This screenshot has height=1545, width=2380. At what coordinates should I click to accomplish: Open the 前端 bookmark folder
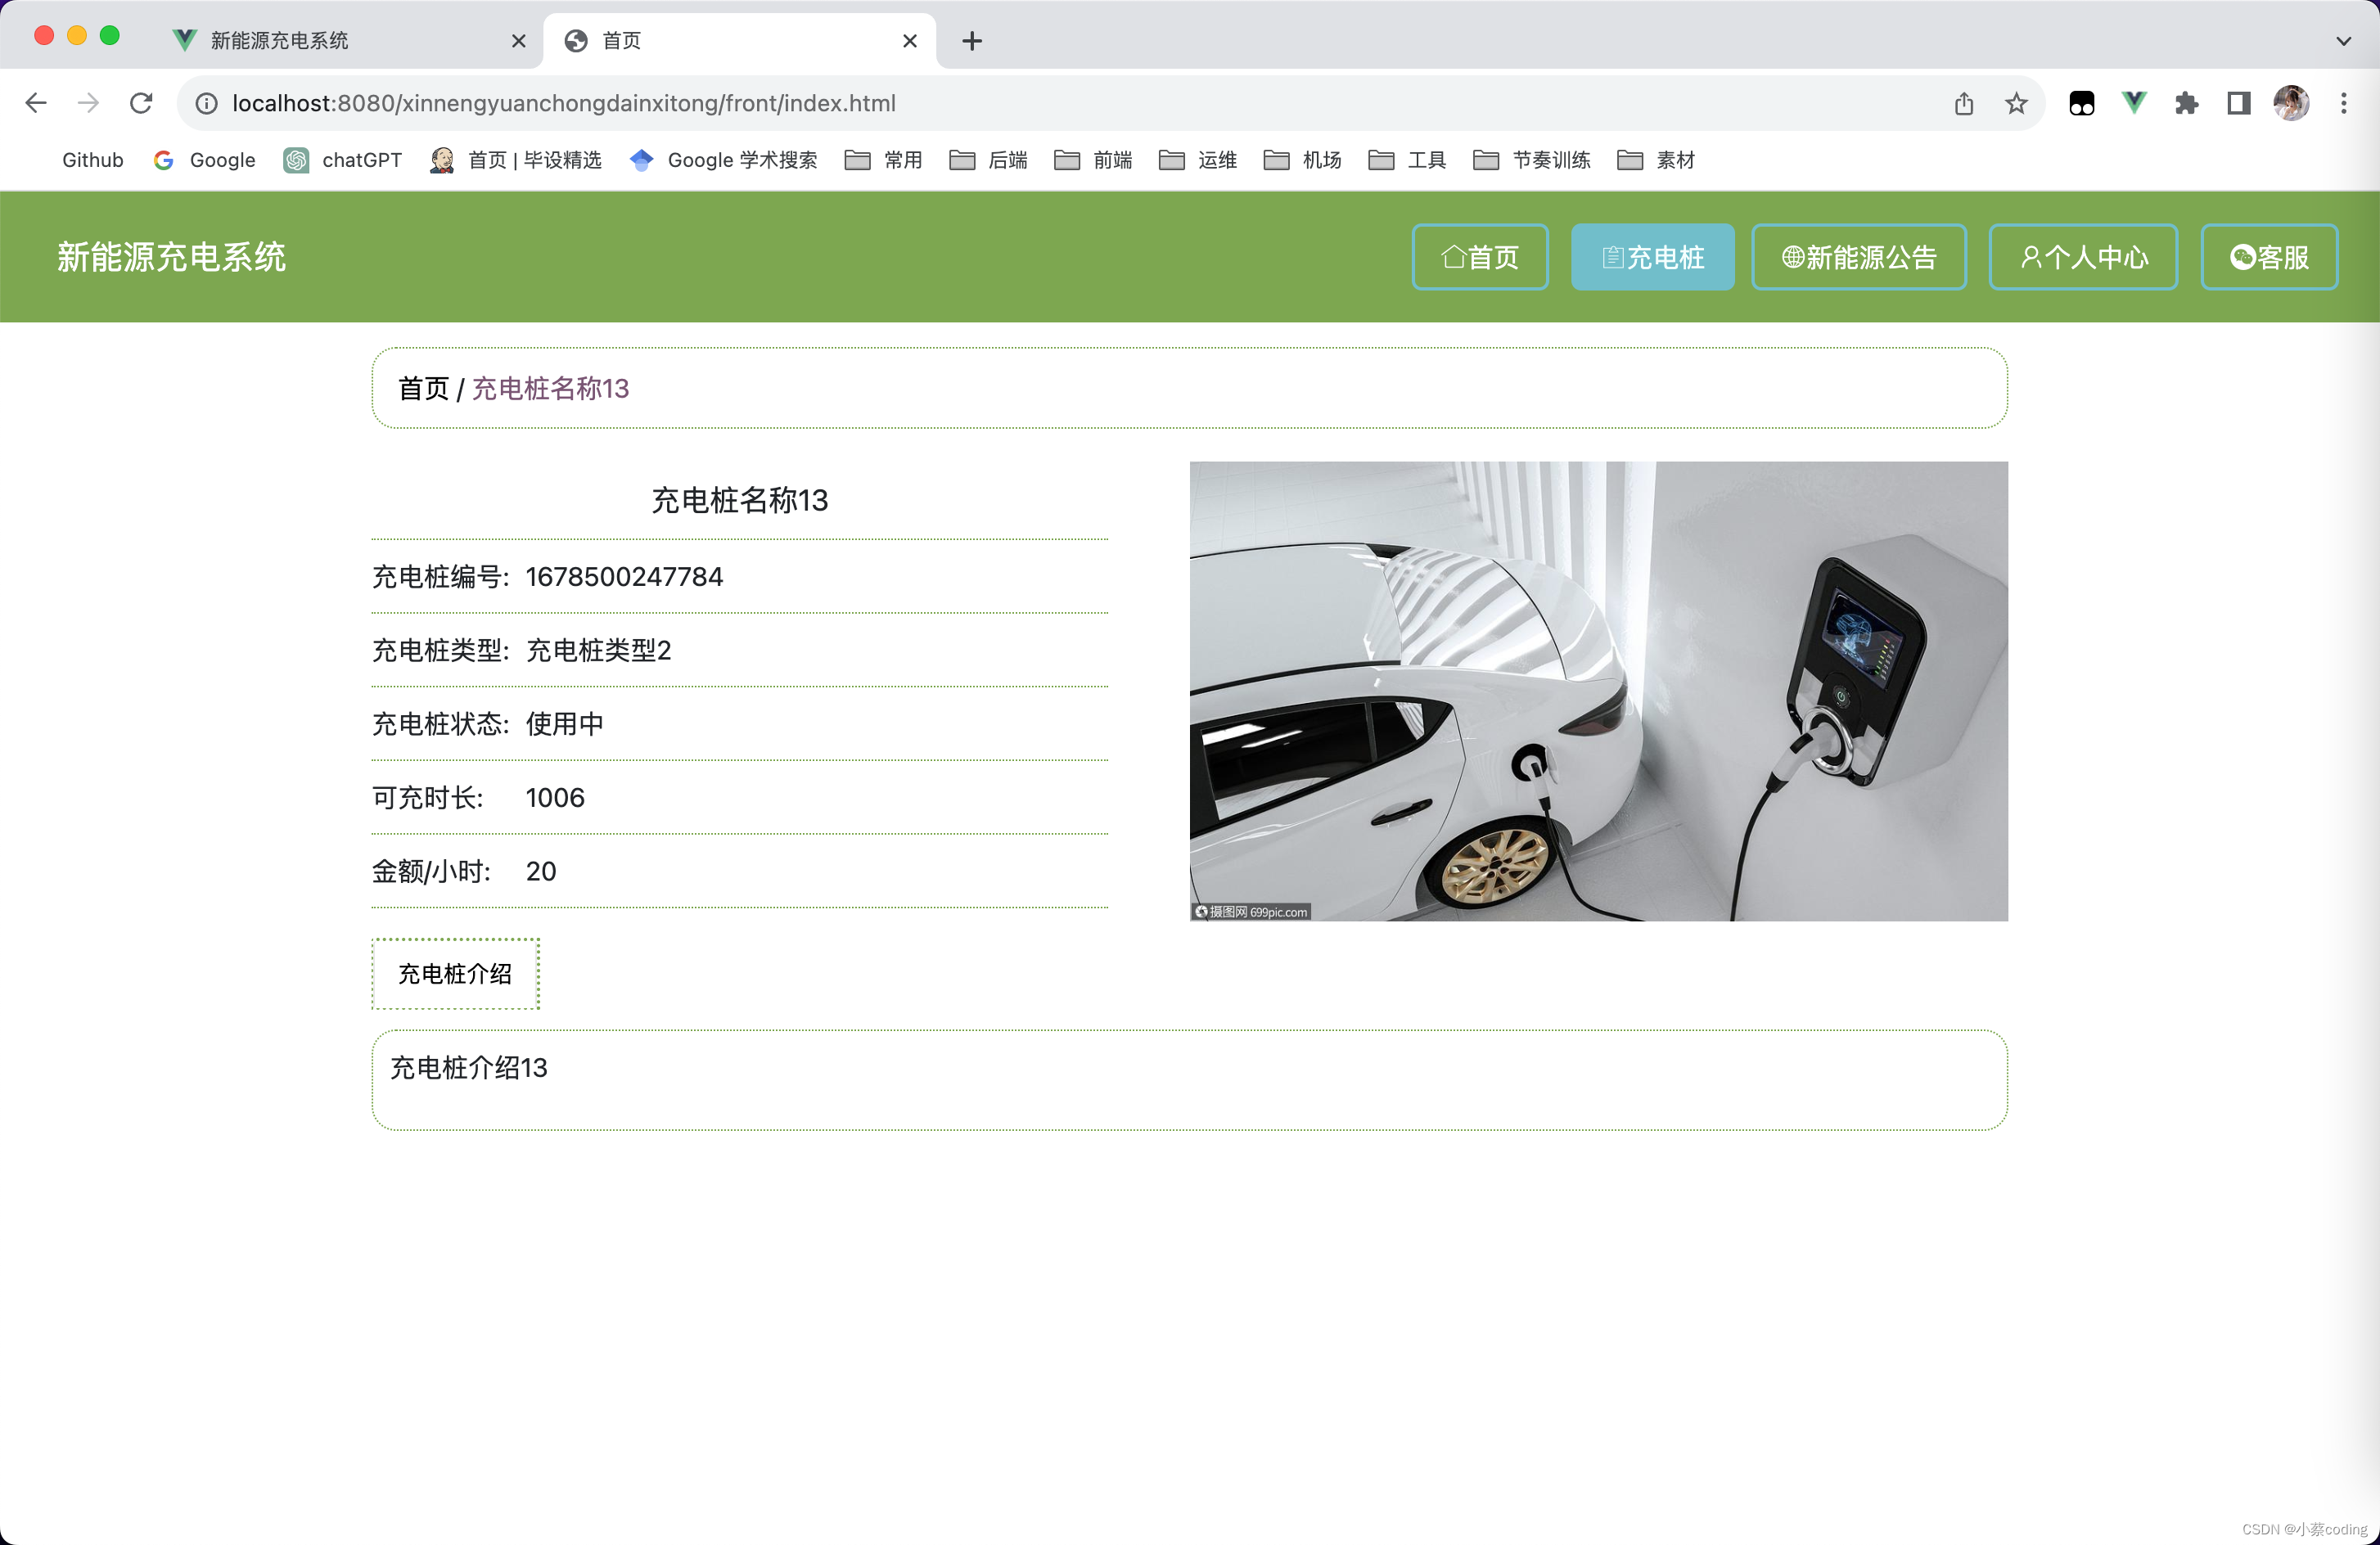[1094, 160]
